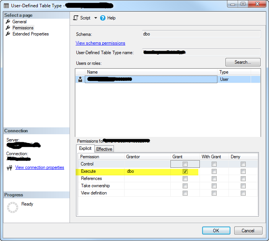Click the Script toolbar icon
This screenshot has height=241, width=269.
point(76,18)
